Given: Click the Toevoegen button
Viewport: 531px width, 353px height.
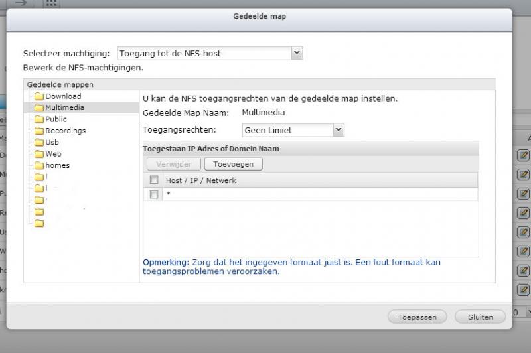Looking at the screenshot, I should [234, 164].
